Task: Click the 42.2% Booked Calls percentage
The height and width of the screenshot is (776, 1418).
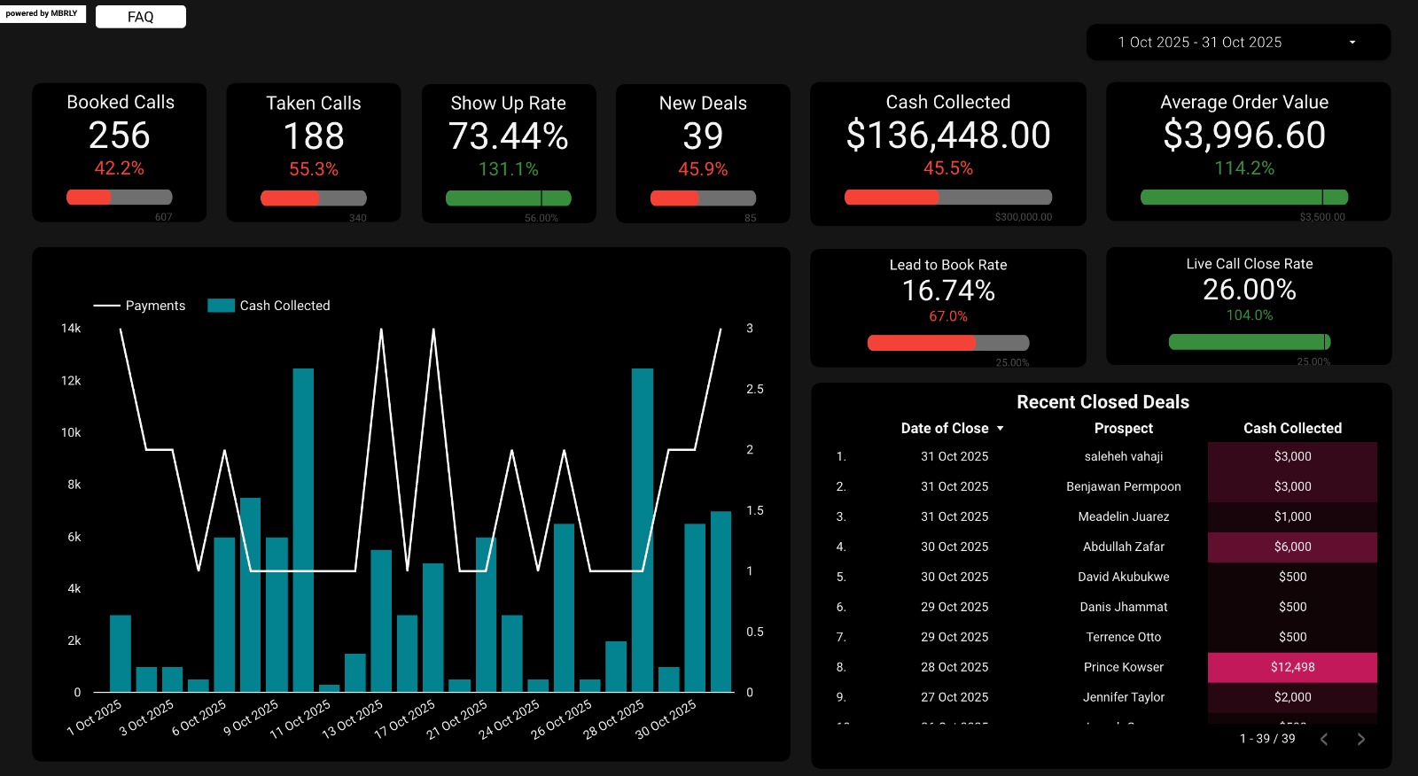Action: [x=119, y=168]
